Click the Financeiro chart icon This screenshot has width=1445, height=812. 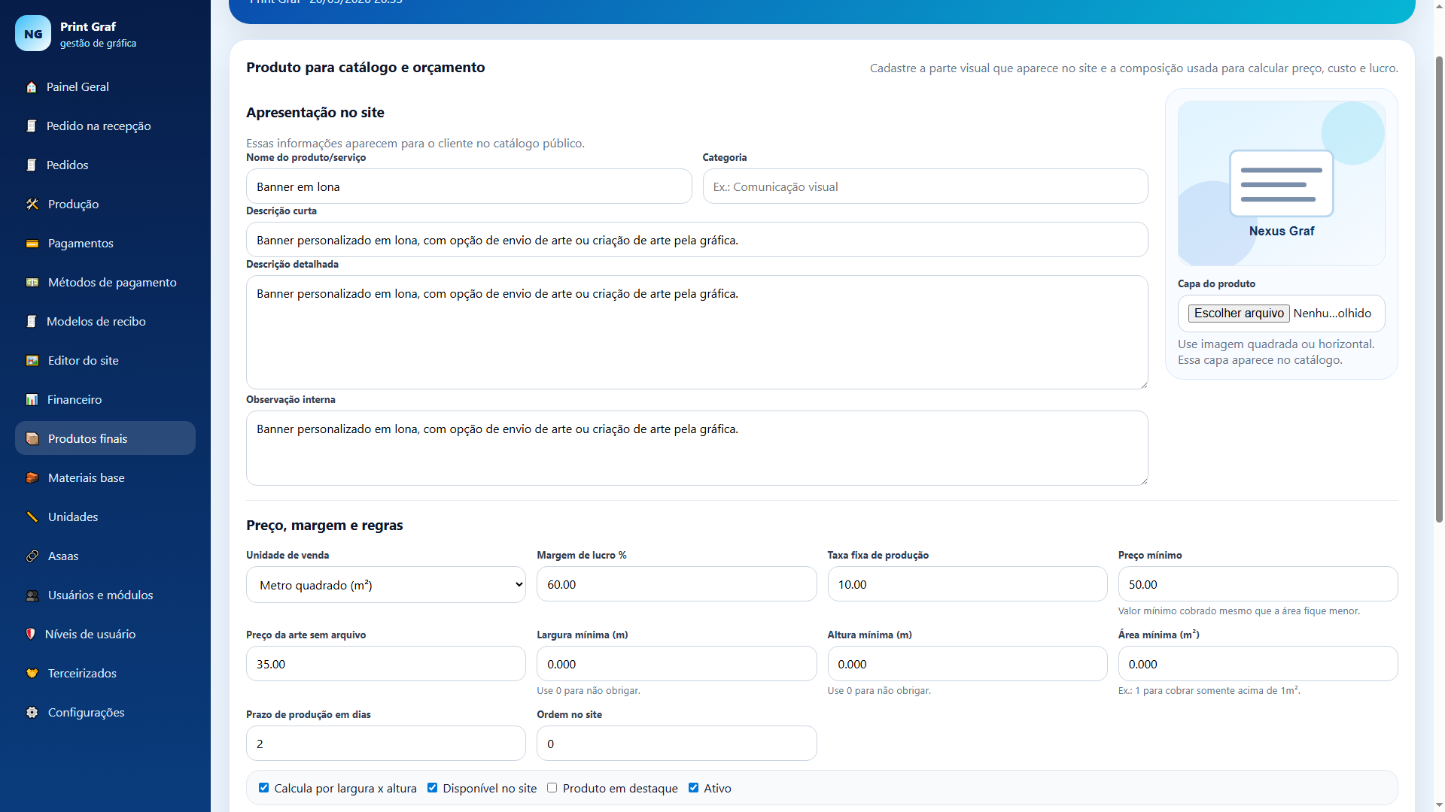[32, 400]
